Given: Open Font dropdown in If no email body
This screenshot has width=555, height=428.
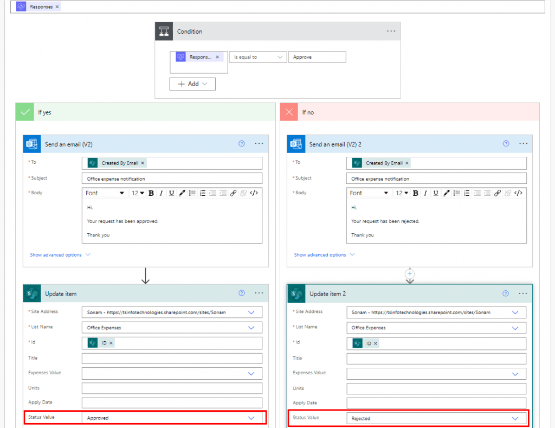Looking at the screenshot, I should click(369, 193).
